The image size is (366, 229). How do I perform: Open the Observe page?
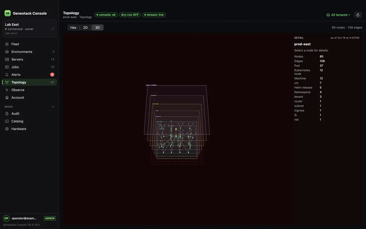point(29,90)
